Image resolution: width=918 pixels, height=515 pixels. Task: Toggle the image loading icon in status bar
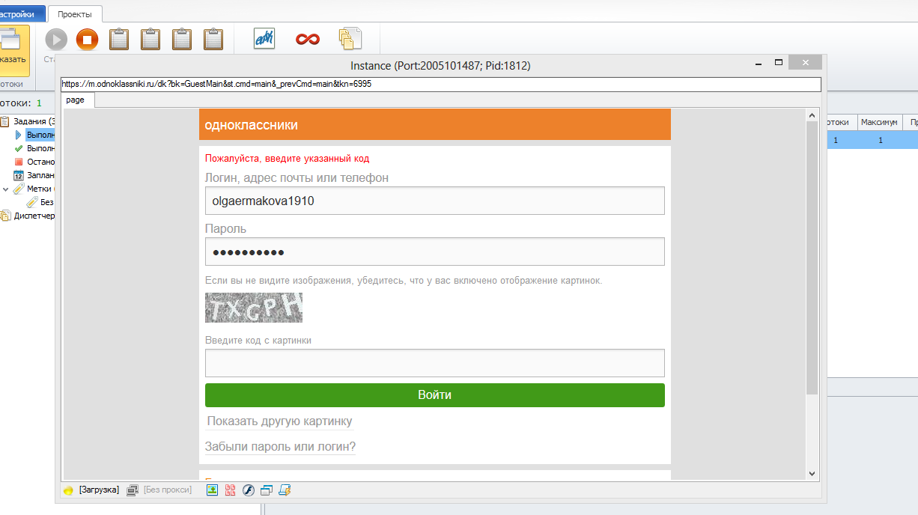pyautogui.click(x=213, y=490)
